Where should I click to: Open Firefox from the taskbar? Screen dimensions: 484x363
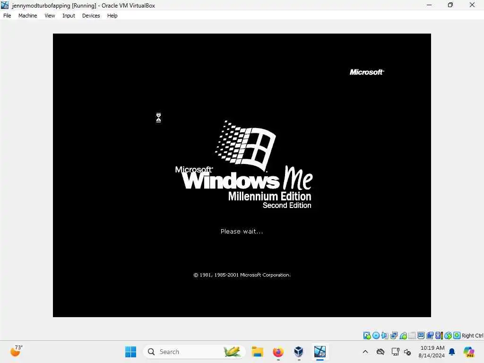pyautogui.click(x=278, y=352)
